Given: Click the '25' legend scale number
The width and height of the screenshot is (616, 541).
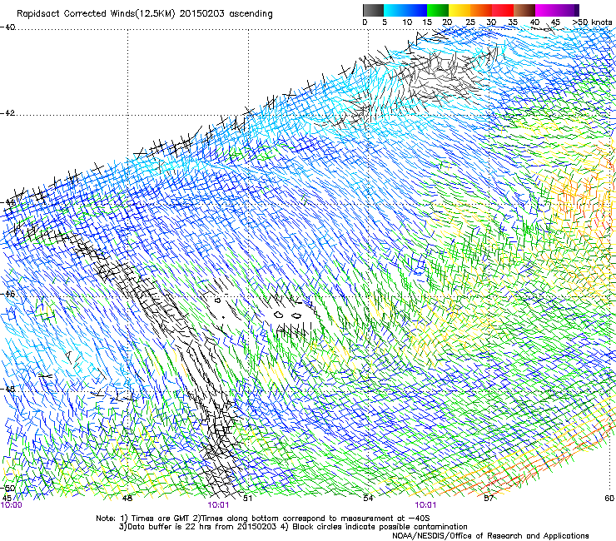Looking at the screenshot, I should (x=470, y=22).
